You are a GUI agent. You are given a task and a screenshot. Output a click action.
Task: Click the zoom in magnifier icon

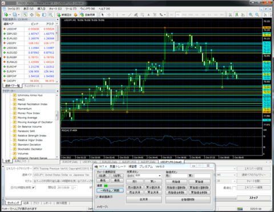coord(251,15)
